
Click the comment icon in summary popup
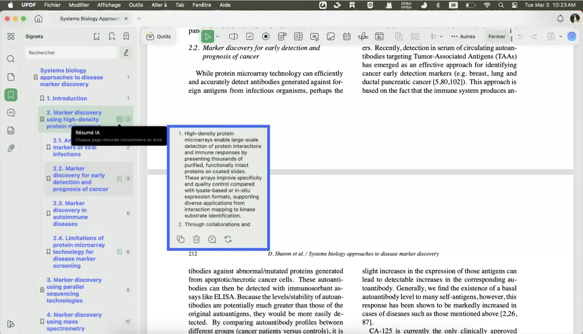coord(212,239)
